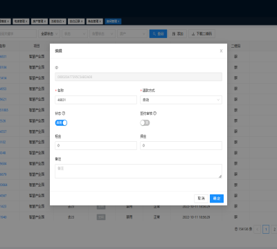Go to pagination page 1
The image size is (277, 249).
point(266,229)
